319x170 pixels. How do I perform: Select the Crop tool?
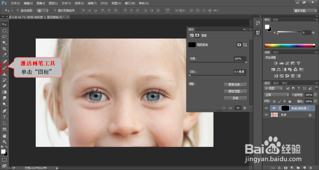click(4, 49)
